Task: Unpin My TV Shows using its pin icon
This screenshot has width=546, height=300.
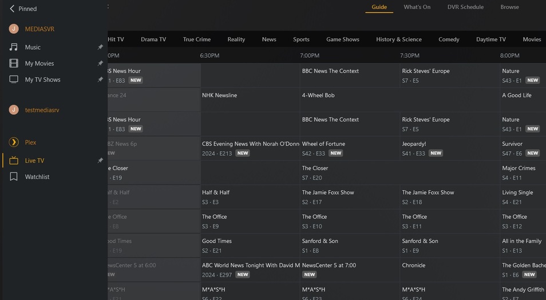Action: click(100, 80)
